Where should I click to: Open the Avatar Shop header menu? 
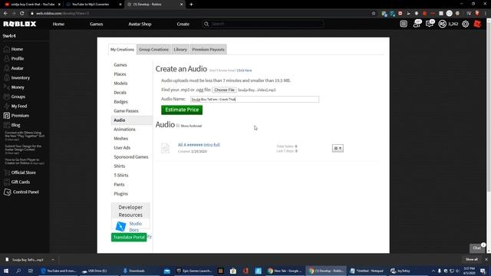point(140,24)
